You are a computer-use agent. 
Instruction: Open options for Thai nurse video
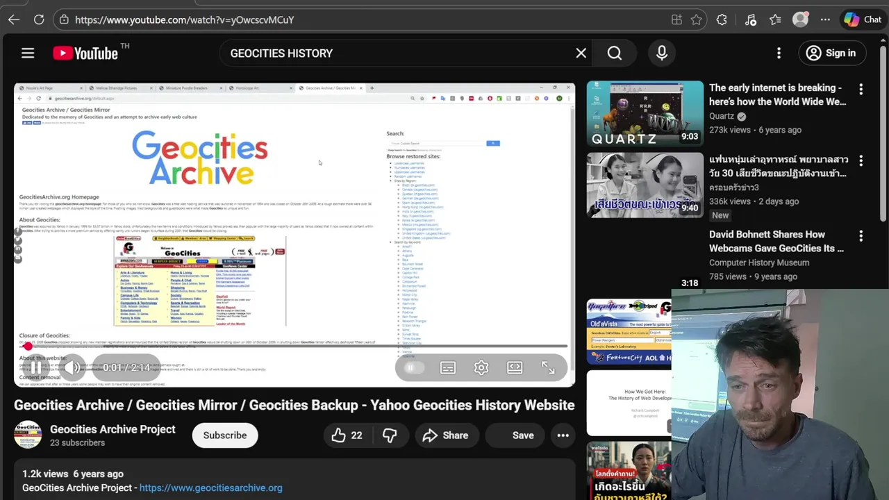pyautogui.click(x=861, y=160)
